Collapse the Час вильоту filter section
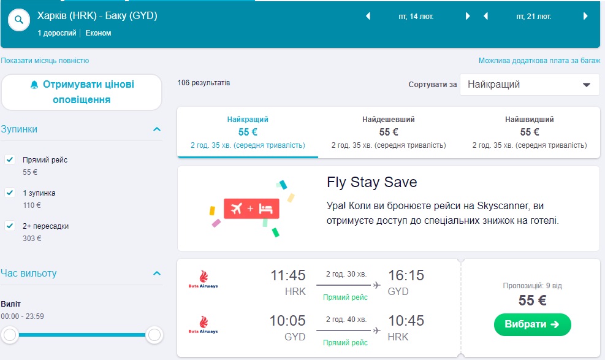The width and height of the screenshot is (605, 360). coord(157,273)
